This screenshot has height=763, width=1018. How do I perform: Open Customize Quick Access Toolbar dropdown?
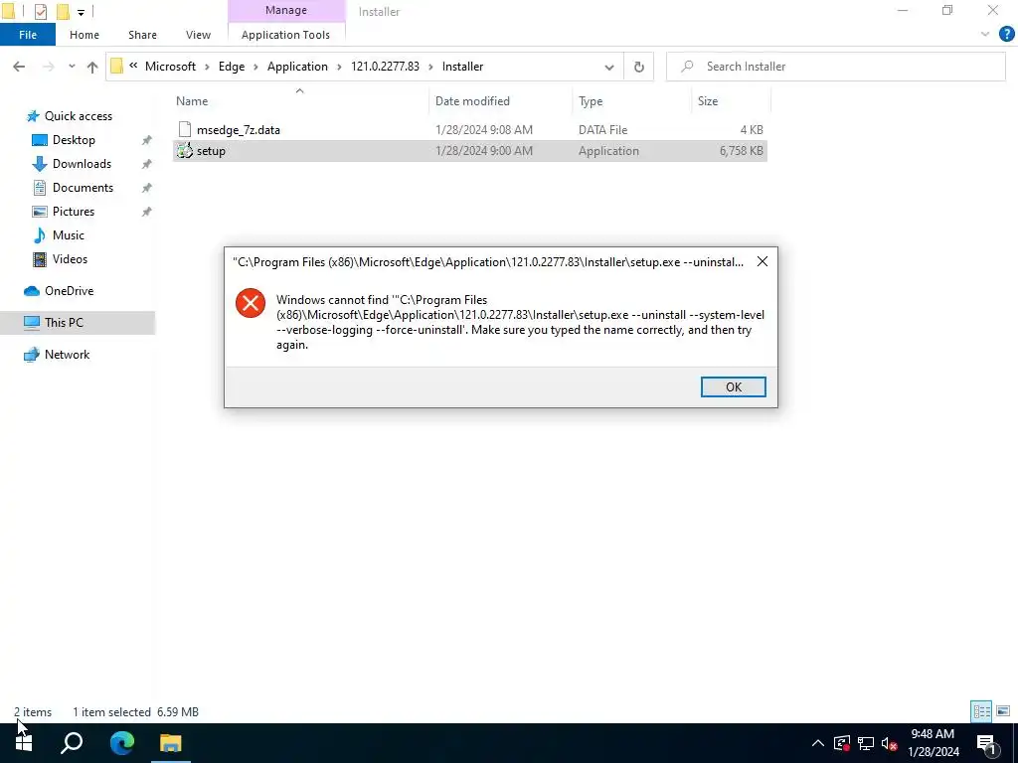(81, 12)
